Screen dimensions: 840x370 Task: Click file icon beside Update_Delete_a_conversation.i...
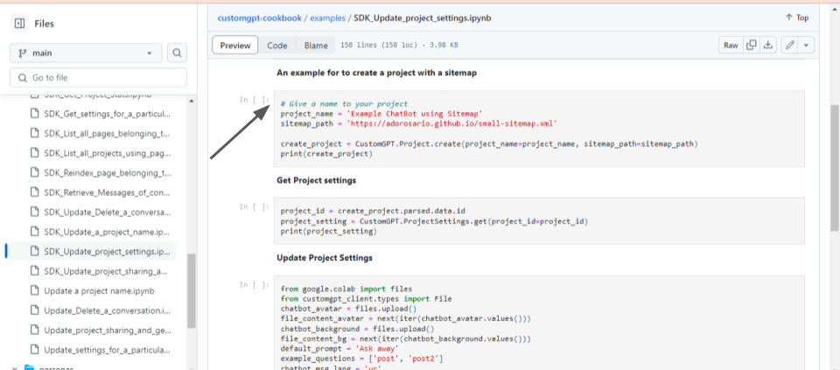pyautogui.click(x=35, y=311)
